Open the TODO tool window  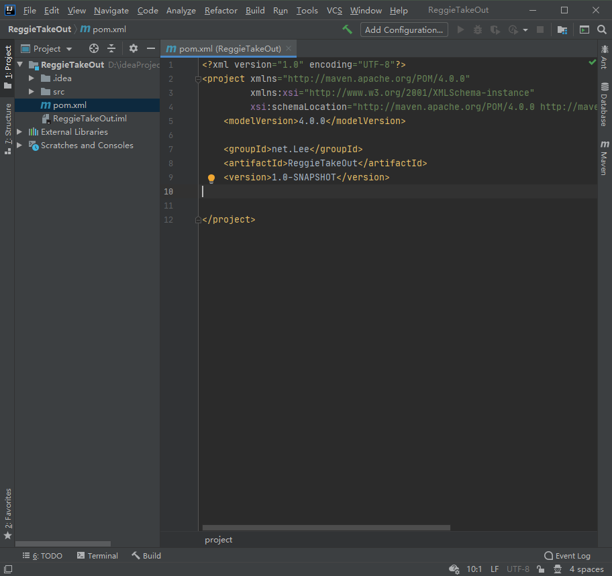coord(42,556)
